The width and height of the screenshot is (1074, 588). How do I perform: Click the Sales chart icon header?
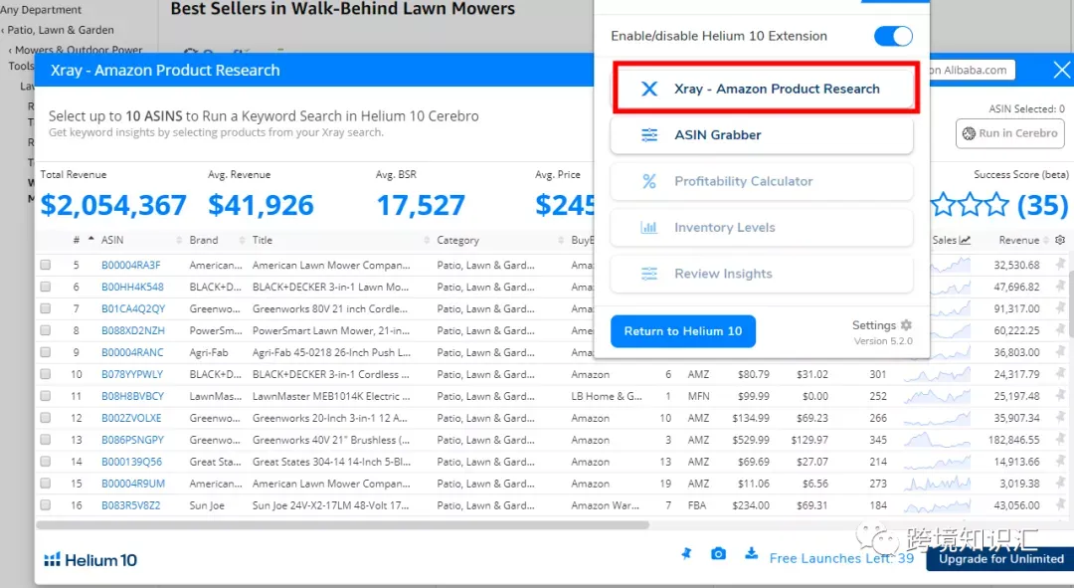[x=965, y=240]
